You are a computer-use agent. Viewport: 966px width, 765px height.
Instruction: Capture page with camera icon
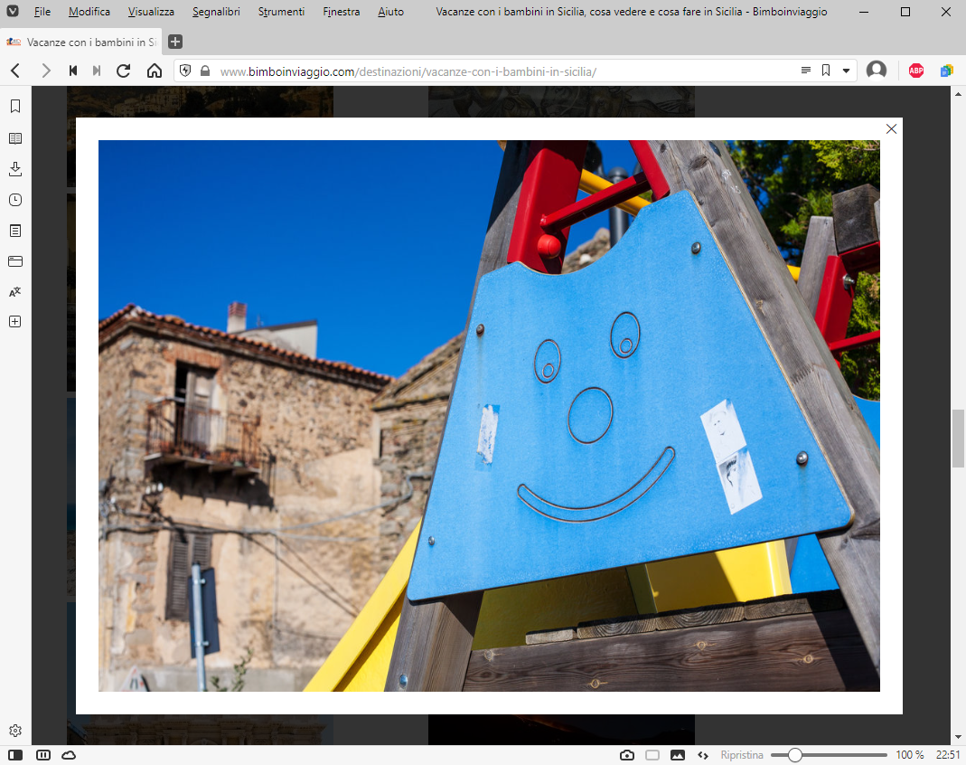click(x=626, y=755)
